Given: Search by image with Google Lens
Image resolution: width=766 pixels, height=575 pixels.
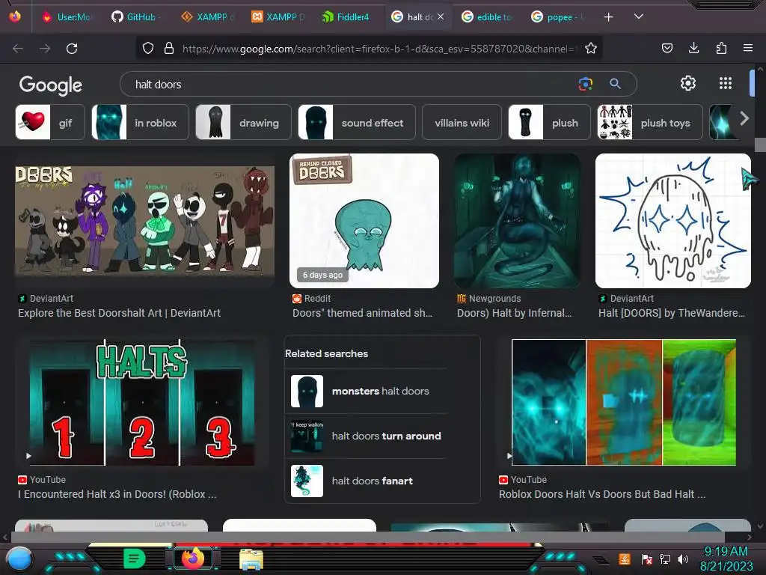Looking at the screenshot, I should (585, 84).
